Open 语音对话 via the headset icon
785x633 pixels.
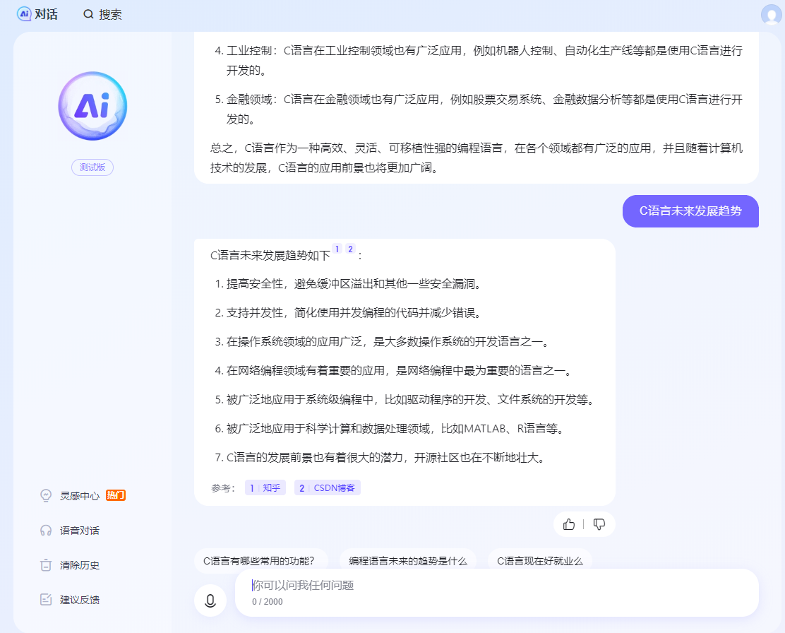coord(45,530)
